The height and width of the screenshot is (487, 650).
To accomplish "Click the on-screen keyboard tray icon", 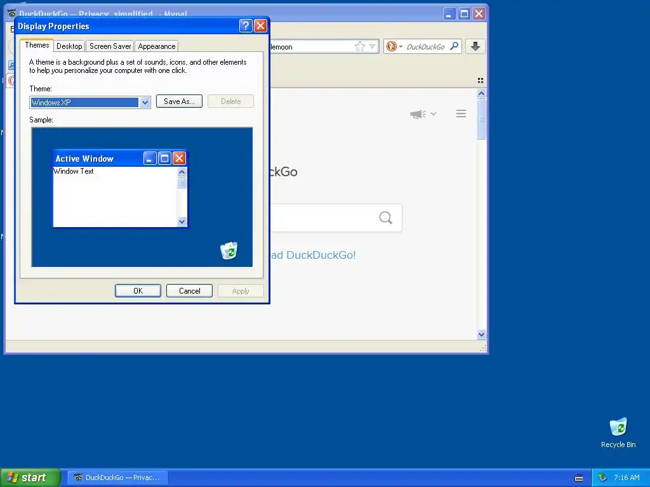I will pos(579,478).
